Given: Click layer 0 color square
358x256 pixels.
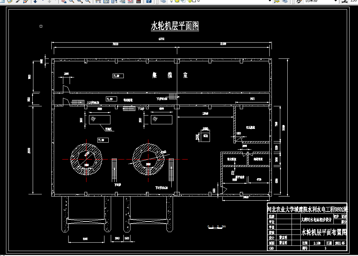Looking at the screenshot, I should click(x=194, y=1).
